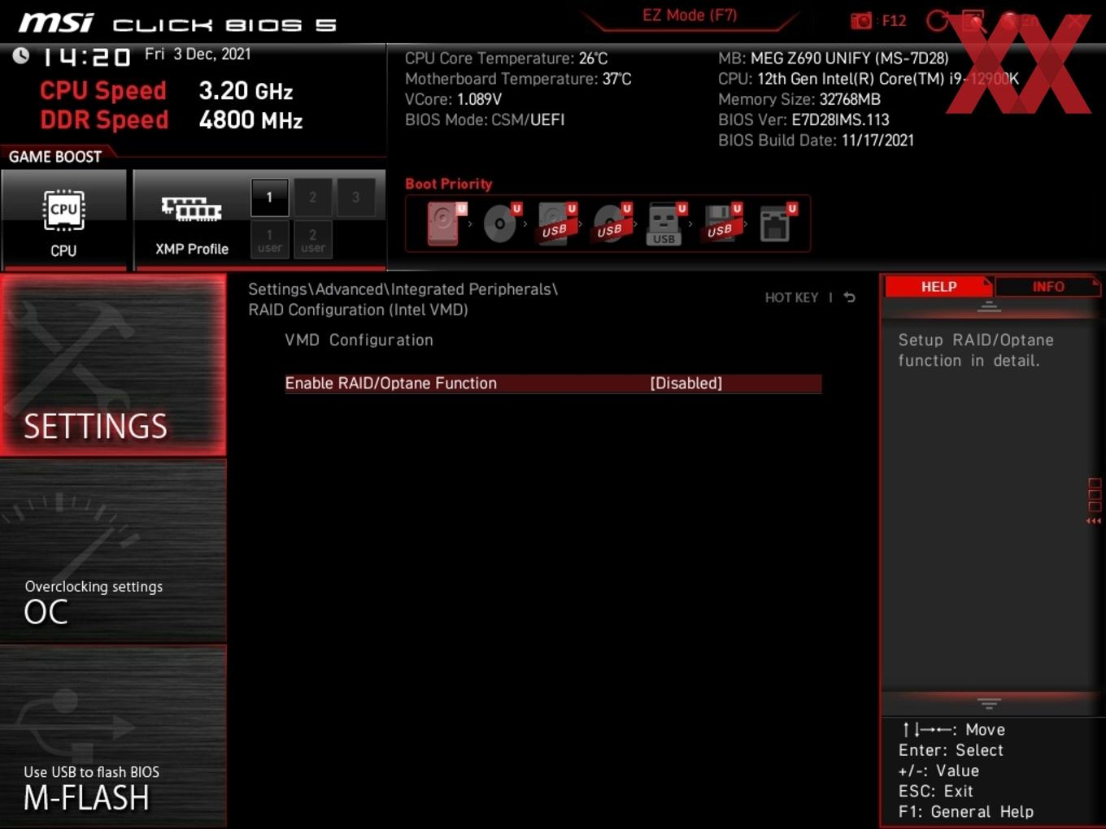Click the Boot Priority heading

[x=449, y=184]
